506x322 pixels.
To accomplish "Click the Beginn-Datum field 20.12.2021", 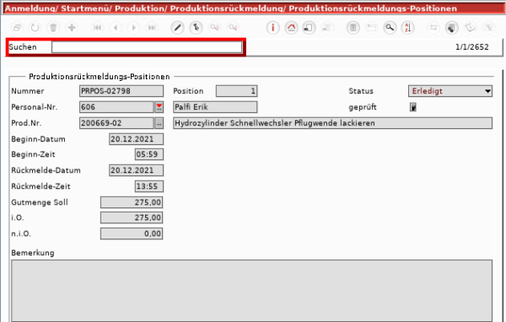I will pos(136,139).
